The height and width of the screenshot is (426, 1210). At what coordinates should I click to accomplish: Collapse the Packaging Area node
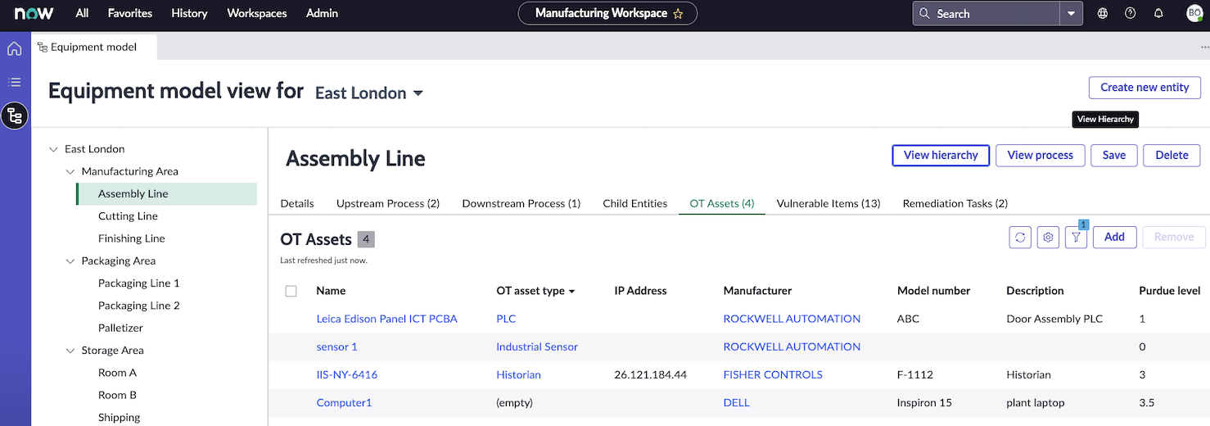click(70, 261)
